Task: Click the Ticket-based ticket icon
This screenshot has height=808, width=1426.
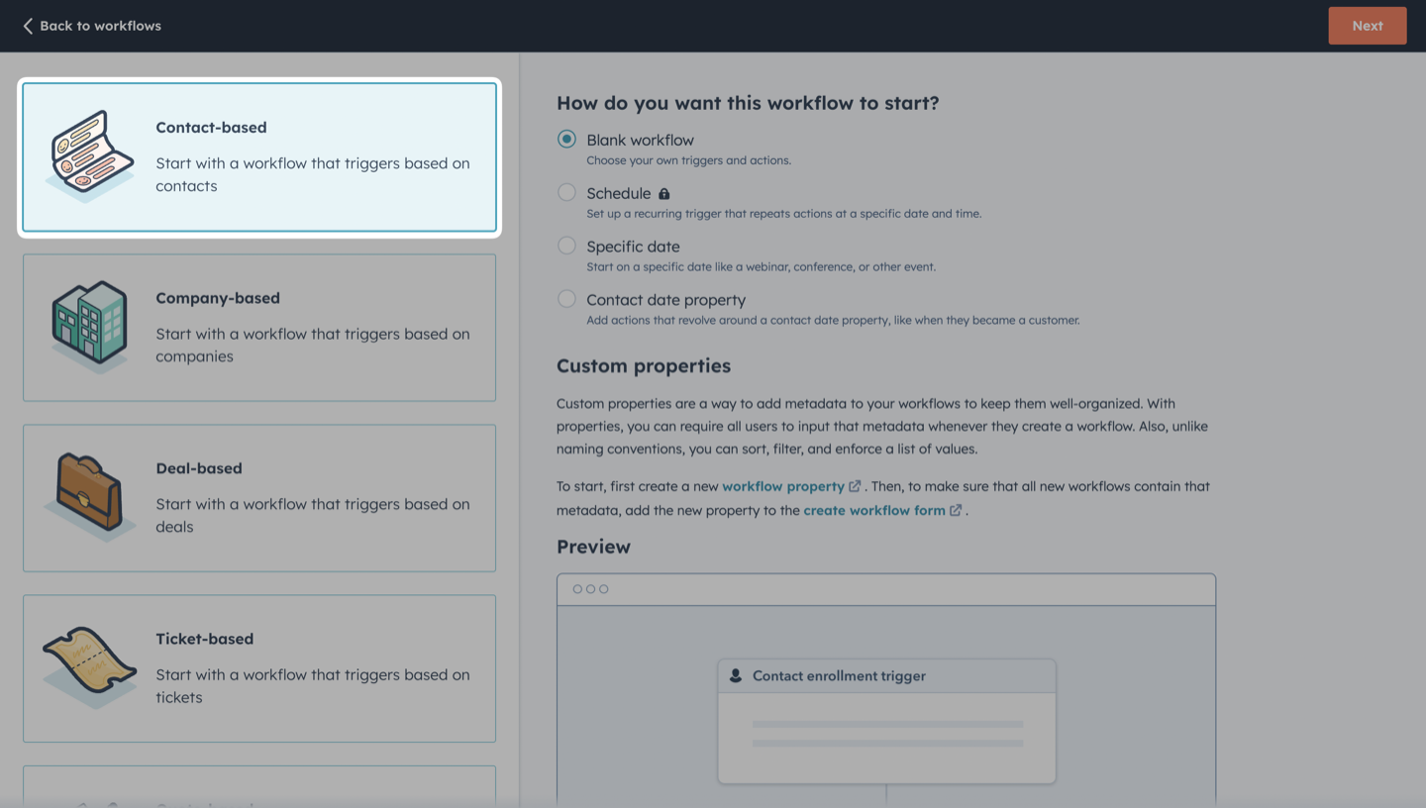Action: click(x=90, y=667)
